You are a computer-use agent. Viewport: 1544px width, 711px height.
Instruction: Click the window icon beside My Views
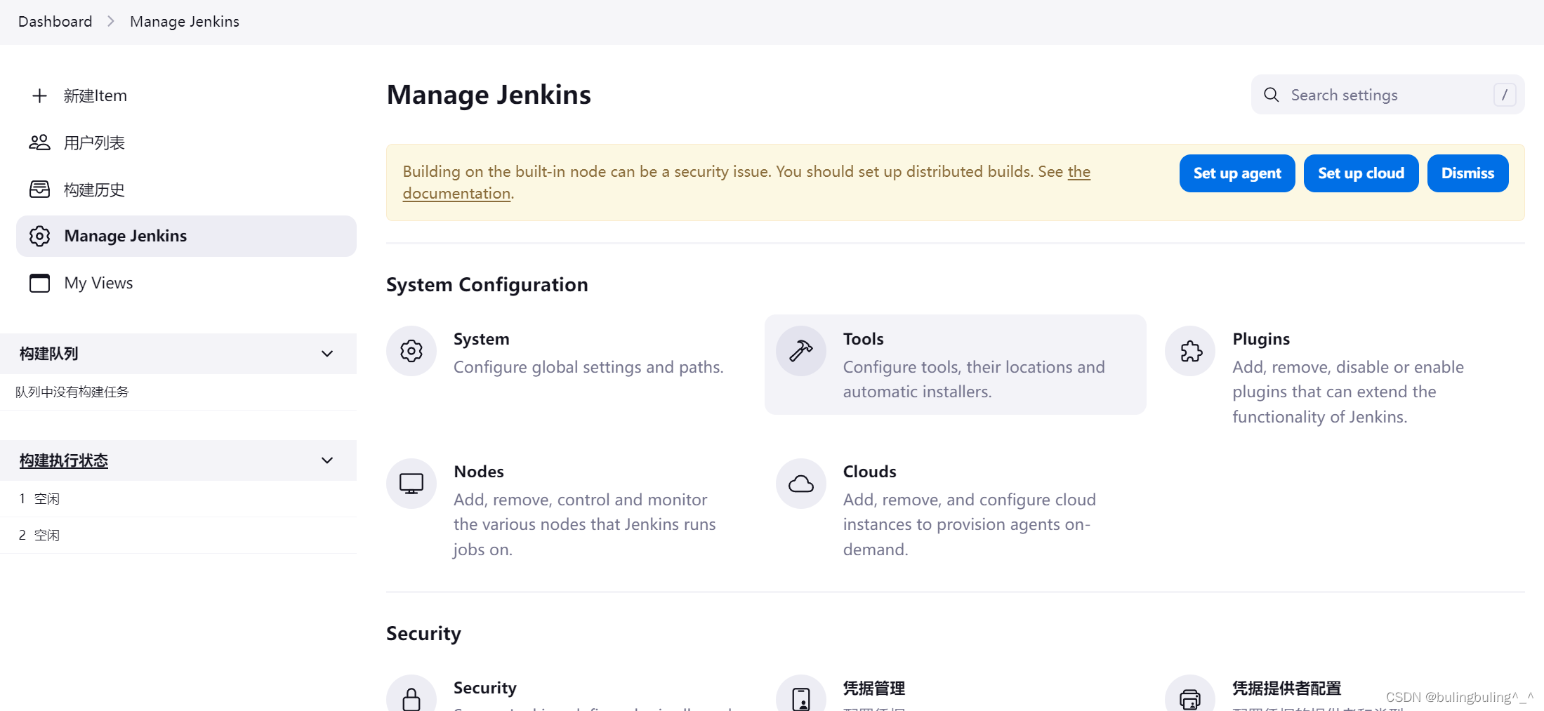[x=40, y=283]
